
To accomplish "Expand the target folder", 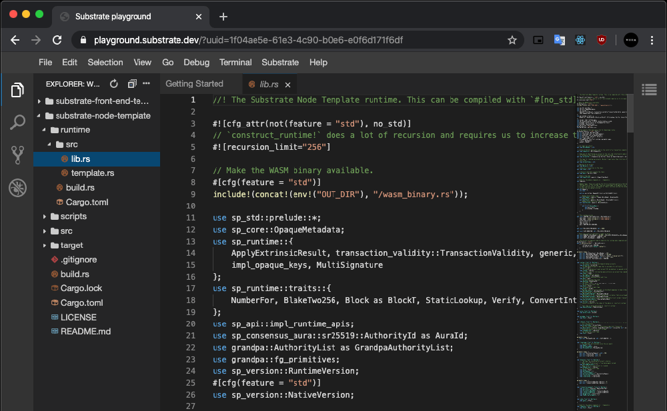I will click(x=44, y=245).
